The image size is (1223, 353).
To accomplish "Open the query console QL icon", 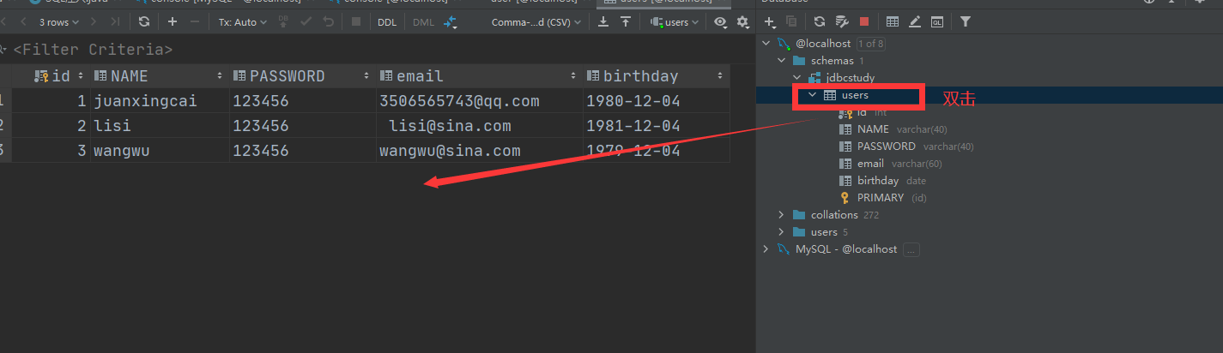I will pos(938,21).
